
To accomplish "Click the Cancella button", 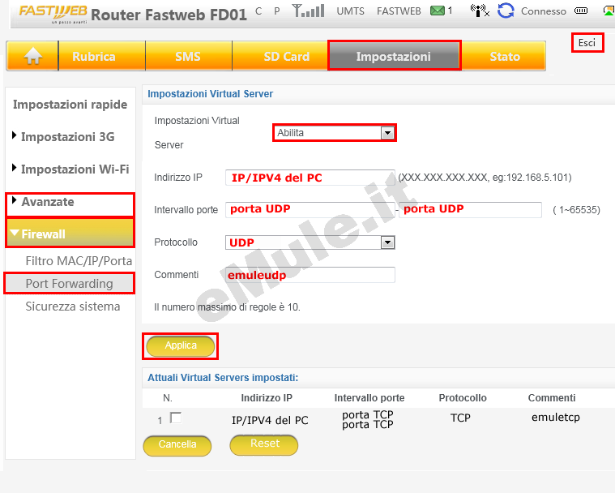I will [177, 445].
